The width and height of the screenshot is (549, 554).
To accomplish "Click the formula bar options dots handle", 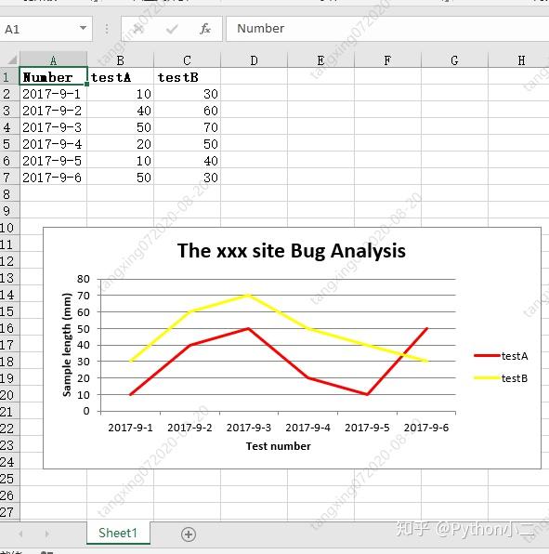I will coord(107,29).
